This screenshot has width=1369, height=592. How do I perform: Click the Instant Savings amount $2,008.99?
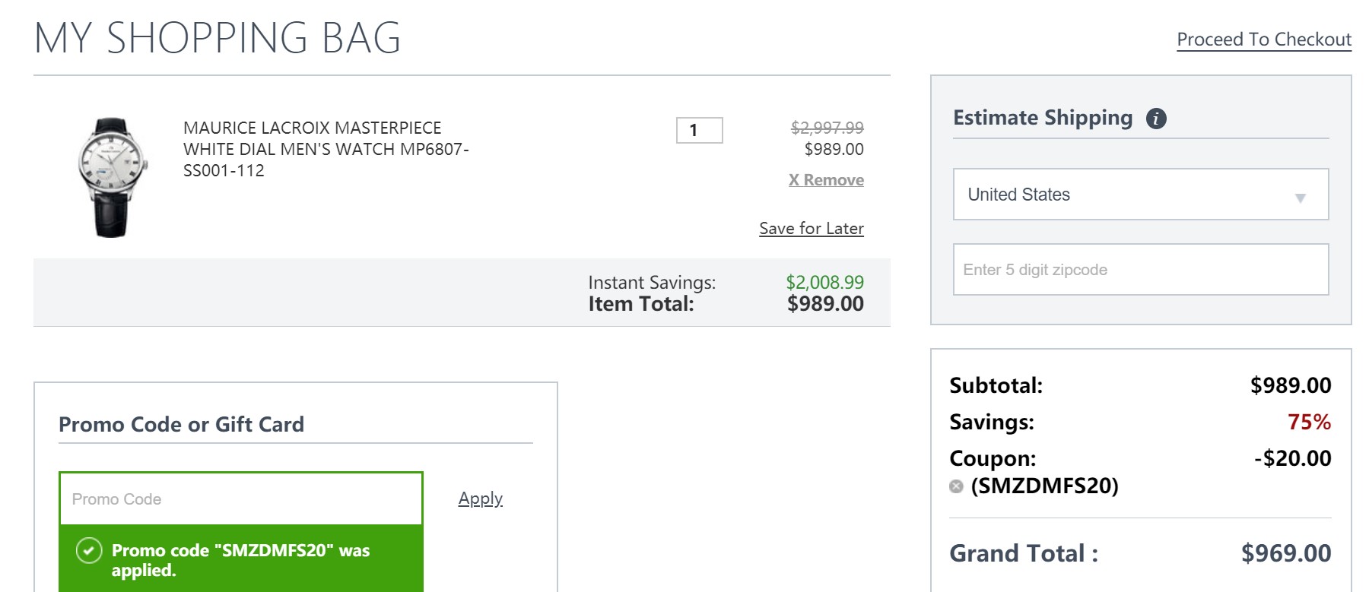(x=824, y=283)
